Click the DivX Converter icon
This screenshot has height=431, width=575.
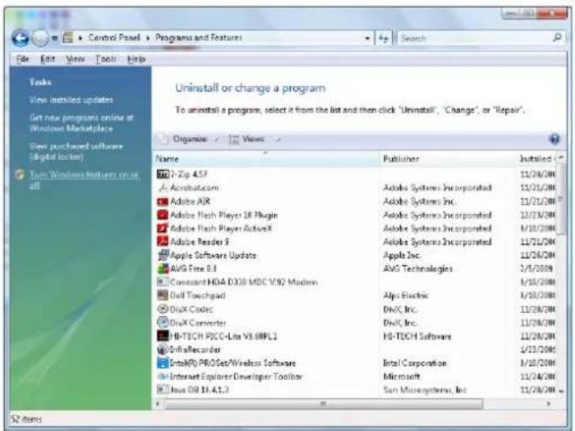pyautogui.click(x=162, y=322)
